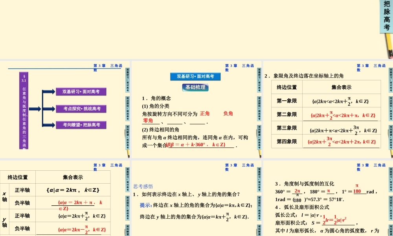
Task: Click the vertical §3.1 purple title bar
Action: 24,110
